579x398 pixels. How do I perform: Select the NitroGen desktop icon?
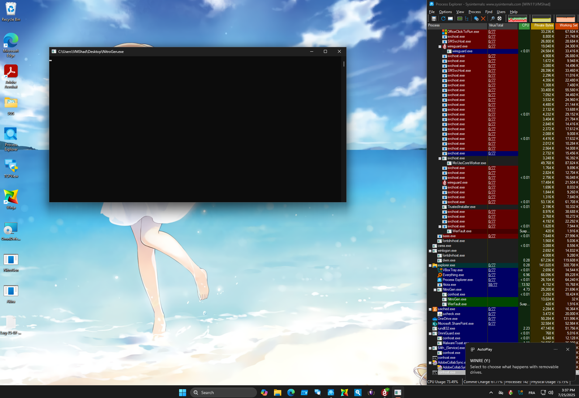point(11,262)
